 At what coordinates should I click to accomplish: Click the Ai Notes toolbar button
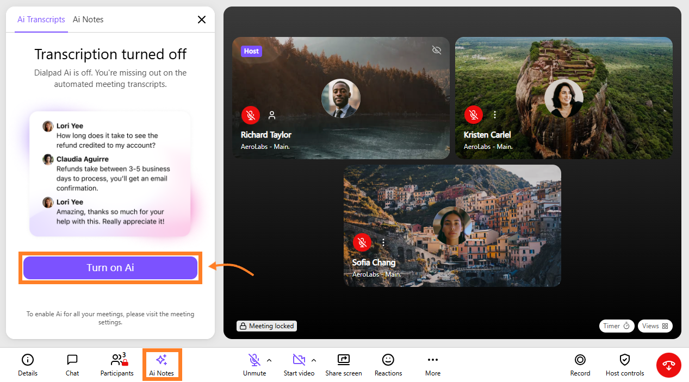click(162, 365)
